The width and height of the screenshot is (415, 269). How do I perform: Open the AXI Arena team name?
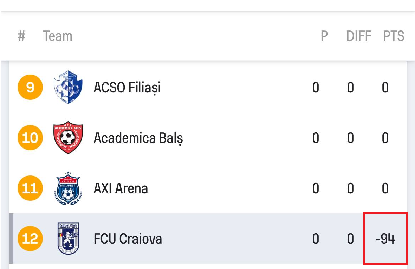pos(121,188)
